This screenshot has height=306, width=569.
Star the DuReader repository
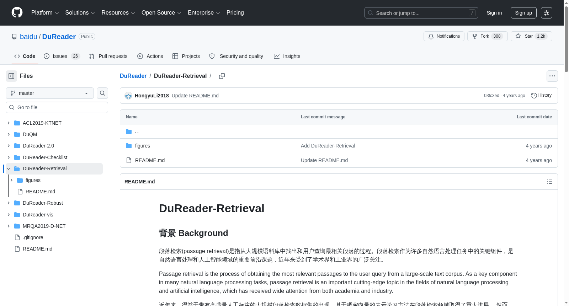(531, 36)
